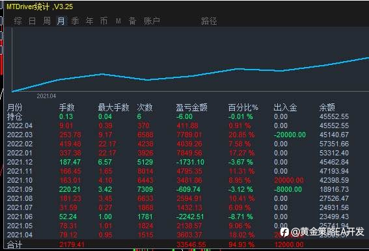Click the 百分比% column header
Image resolution: width=369 pixels, height=251 pixels.
pyautogui.click(x=243, y=107)
